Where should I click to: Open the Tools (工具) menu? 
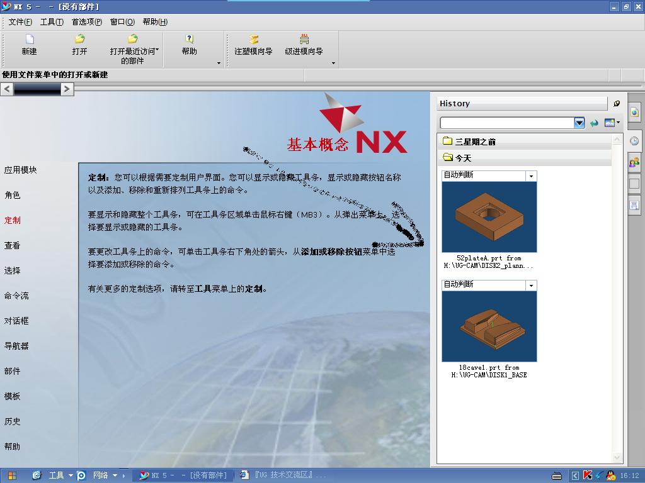[x=52, y=22]
